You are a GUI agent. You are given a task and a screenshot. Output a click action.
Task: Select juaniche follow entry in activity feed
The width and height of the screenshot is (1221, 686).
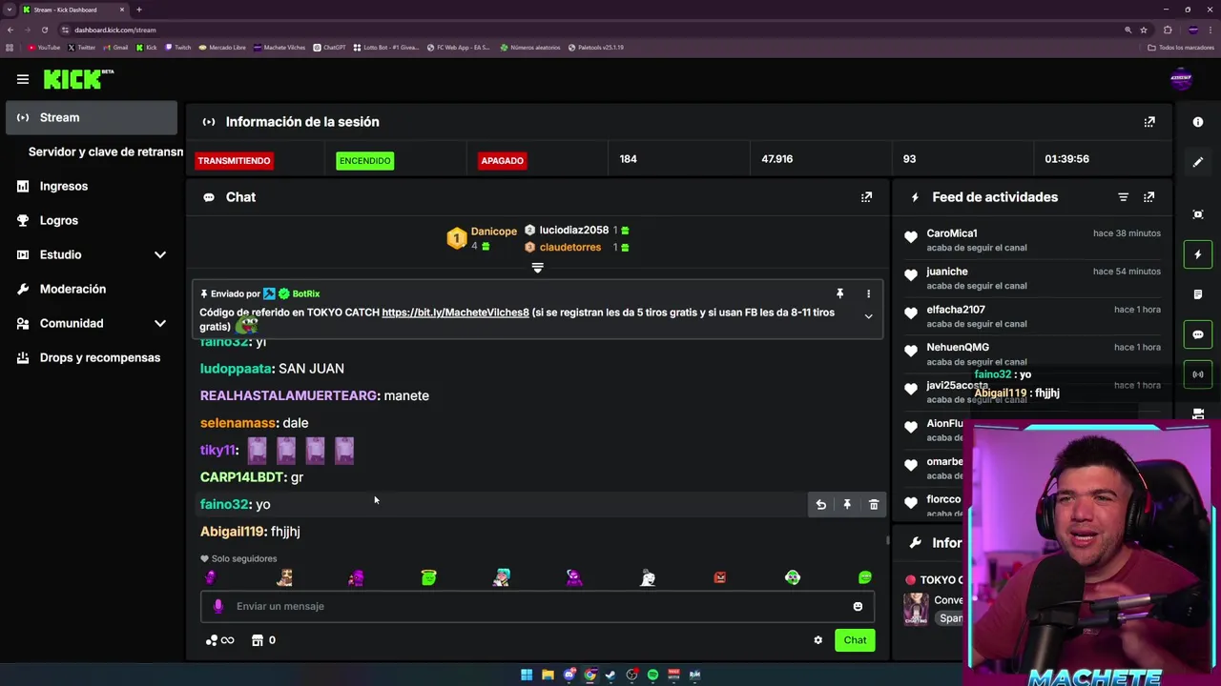coord(1031,278)
